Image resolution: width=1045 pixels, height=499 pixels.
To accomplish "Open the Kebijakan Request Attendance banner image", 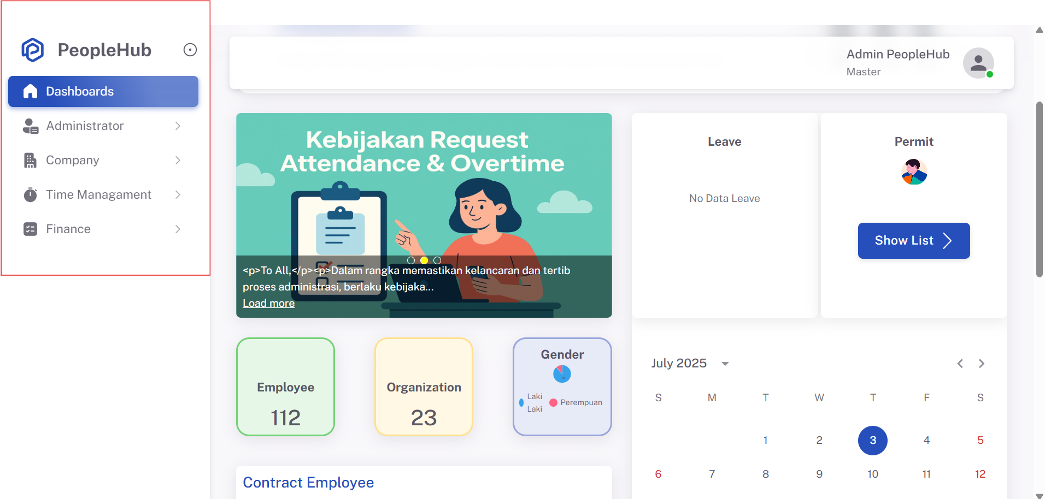I will coord(424,215).
